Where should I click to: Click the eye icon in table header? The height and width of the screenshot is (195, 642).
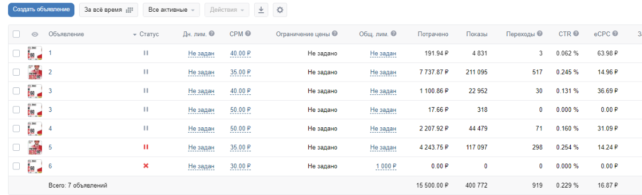click(35, 34)
